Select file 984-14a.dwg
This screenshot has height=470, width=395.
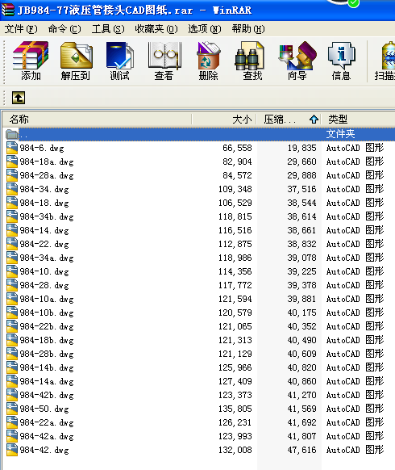(x=47, y=382)
